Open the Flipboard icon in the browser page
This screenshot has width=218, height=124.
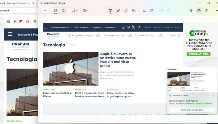21,21
